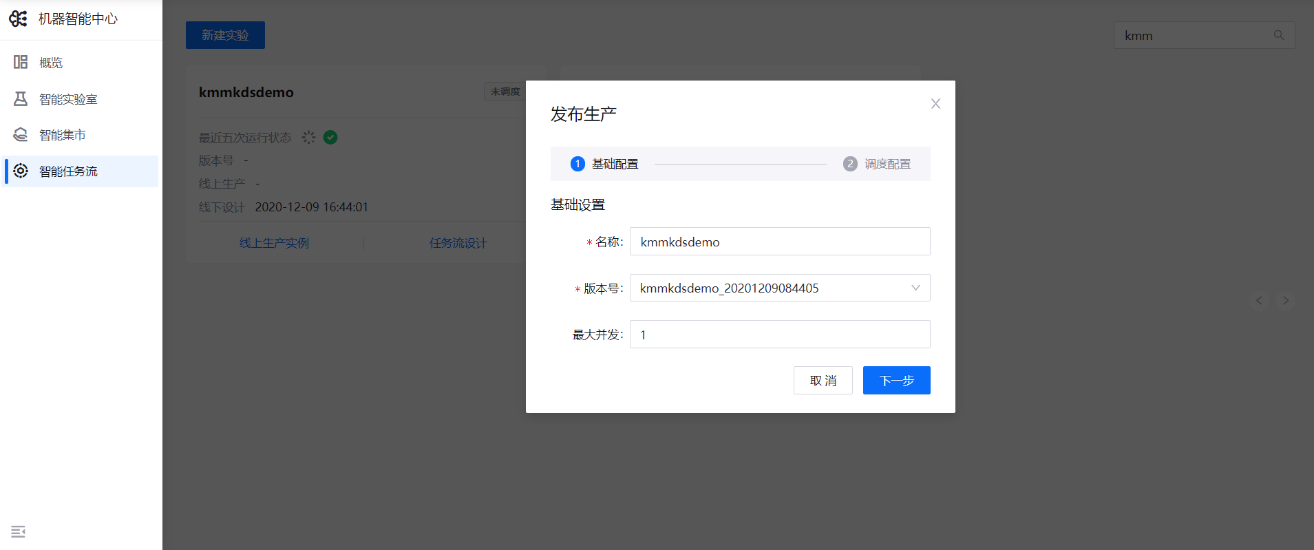Collapse the sidebar with the bottom menu icon
Image resolution: width=1314 pixels, height=550 pixels.
(x=19, y=531)
